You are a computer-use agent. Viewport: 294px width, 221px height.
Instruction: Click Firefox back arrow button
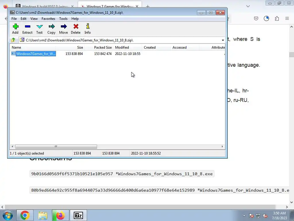6,18
